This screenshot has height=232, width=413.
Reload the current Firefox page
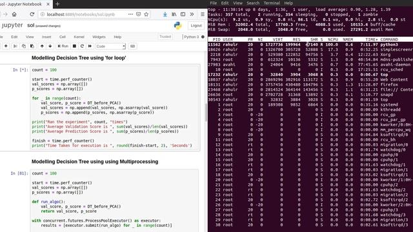click(x=32, y=14)
